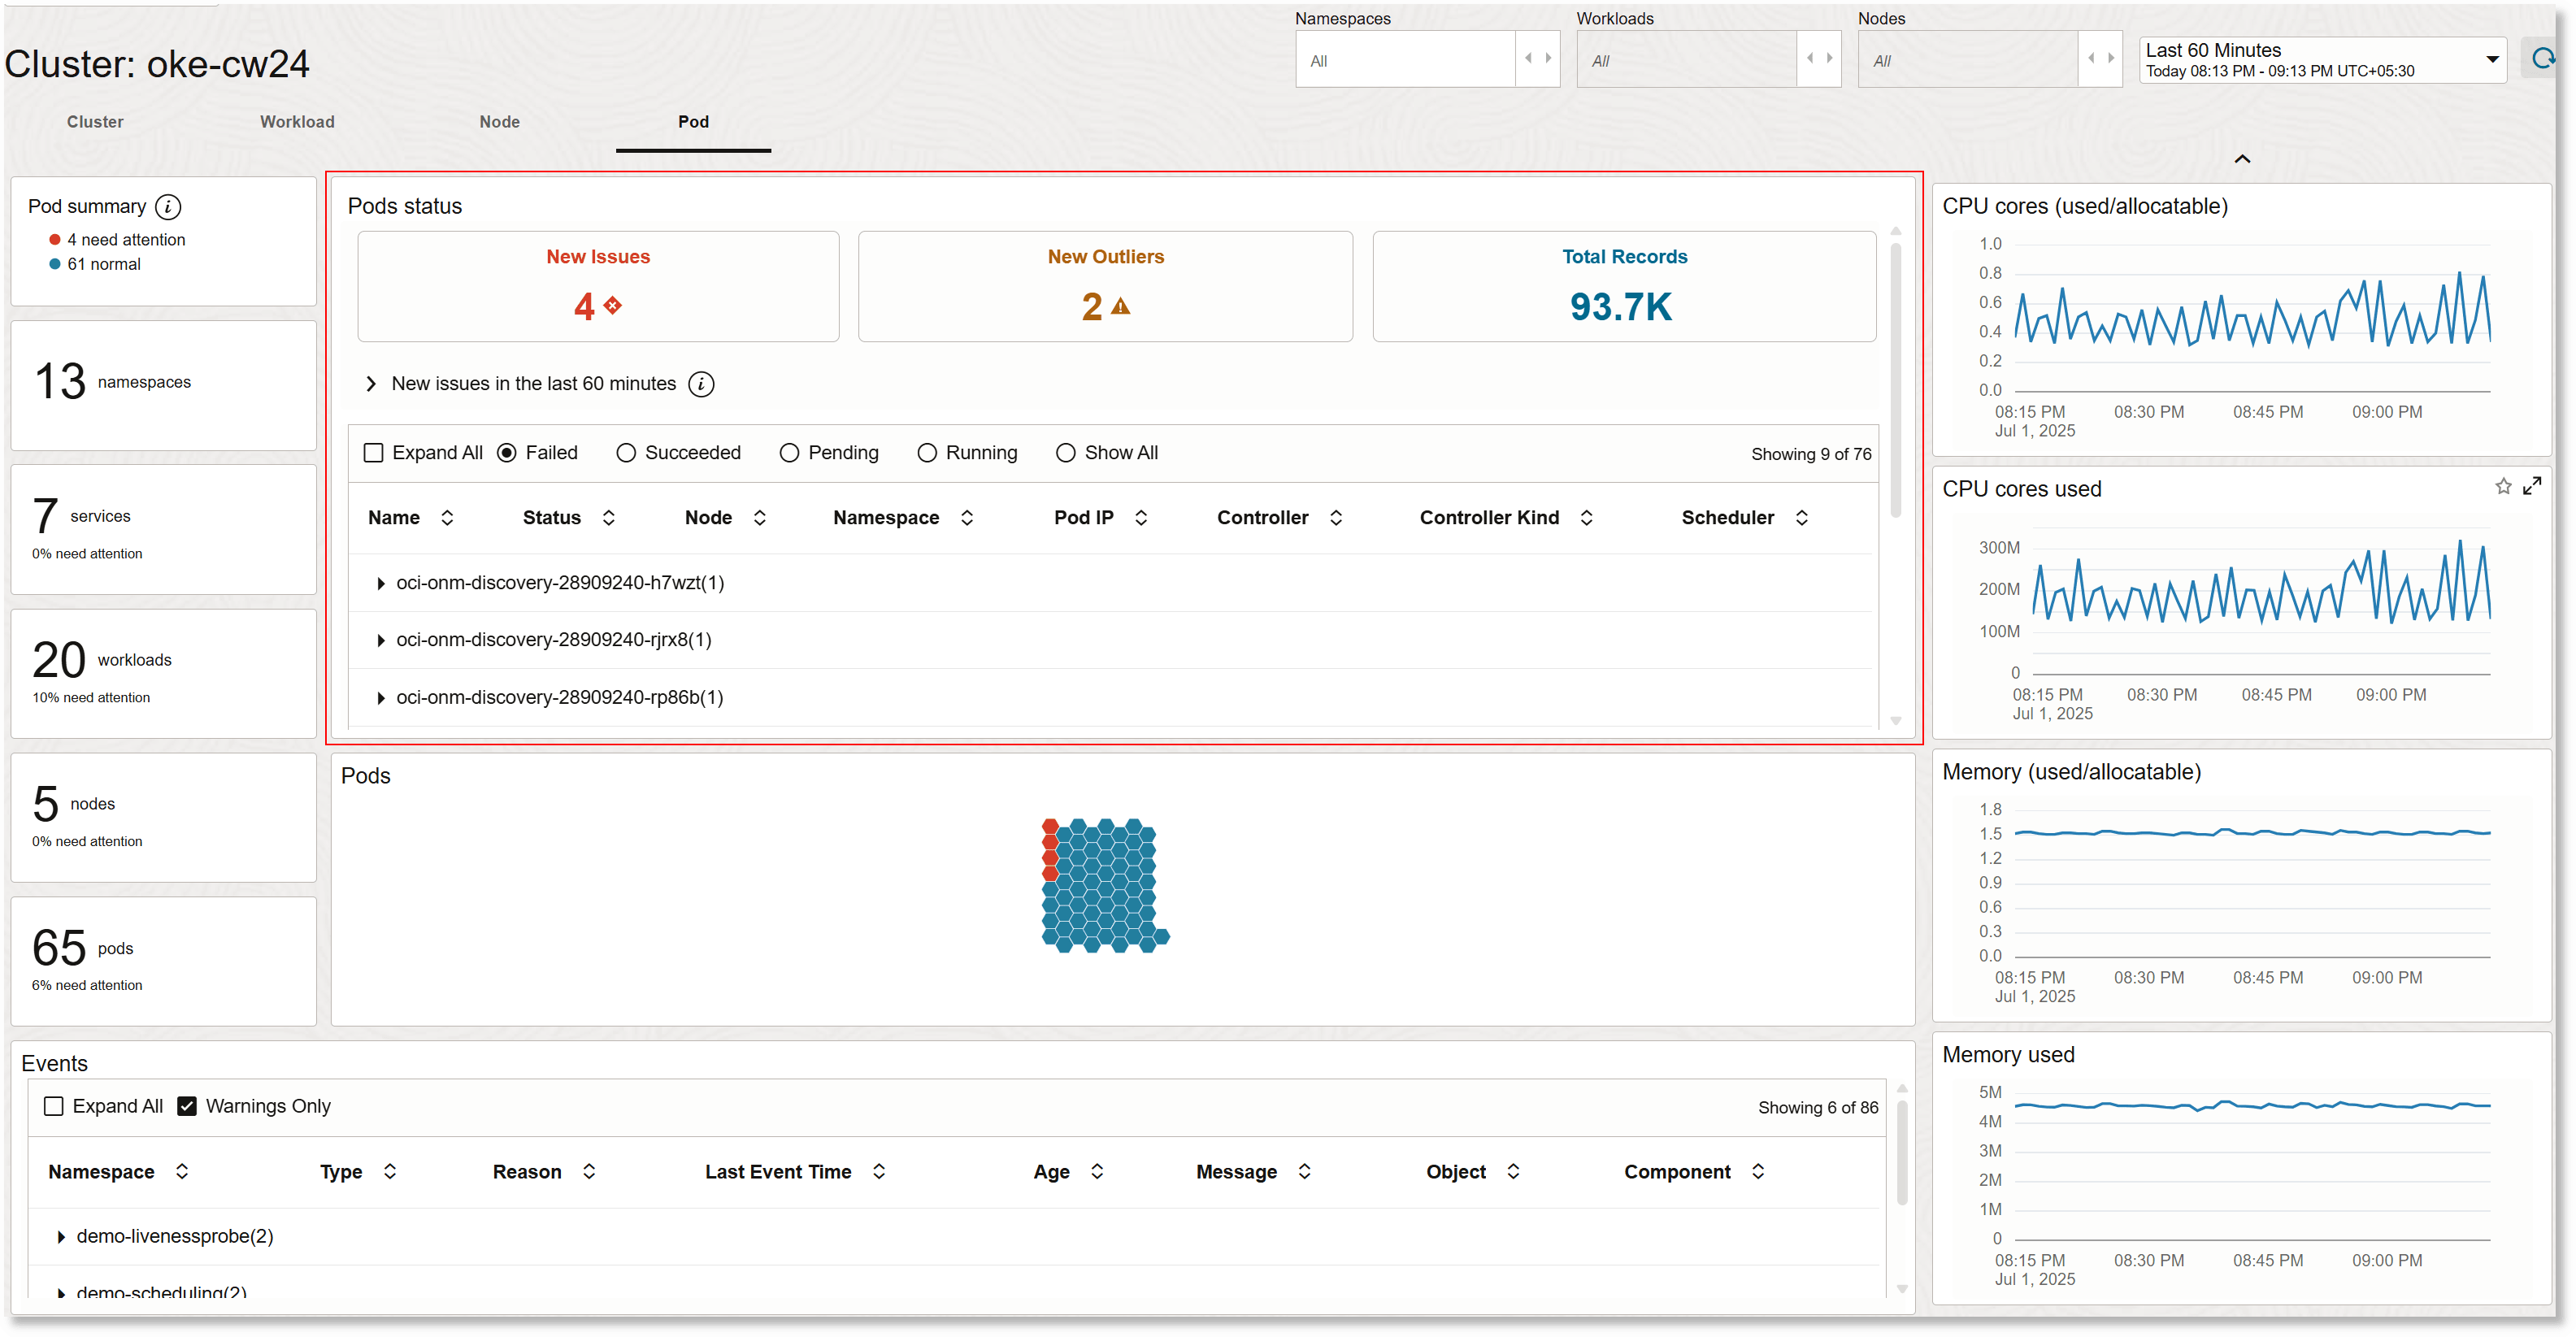Switch to the Node tab

pyautogui.click(x=499, y=122)
